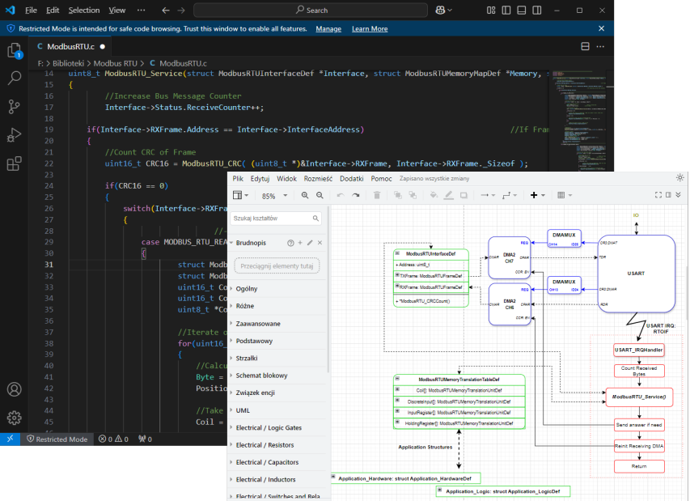Open the Selection menu in VS Code
The width and height of the screenshot is (690, 501).
pos(84,11)
